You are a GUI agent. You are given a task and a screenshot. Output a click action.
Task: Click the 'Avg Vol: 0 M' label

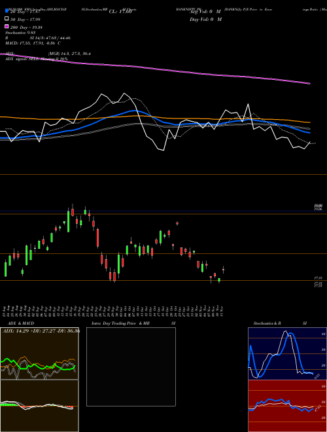click(205, 12)
